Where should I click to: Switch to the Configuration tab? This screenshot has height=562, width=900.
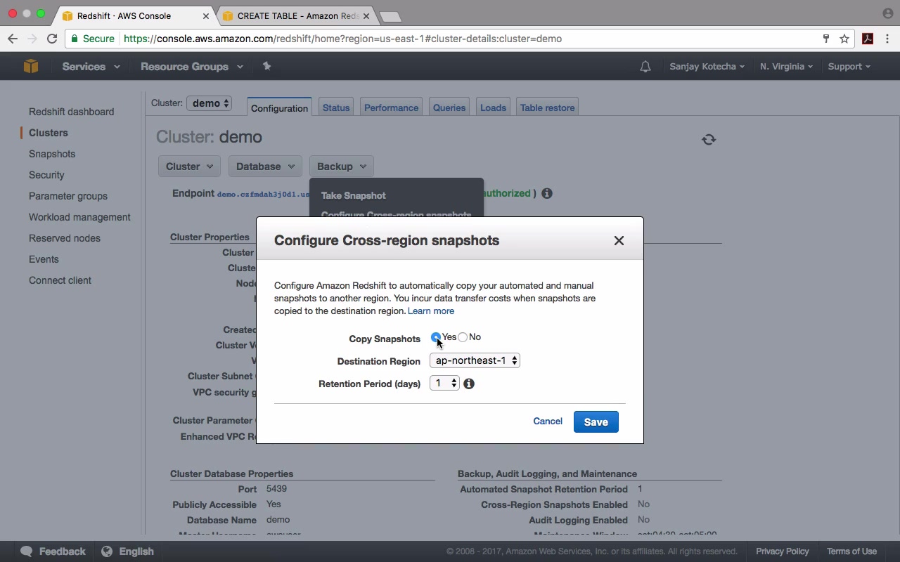[279, 107]
